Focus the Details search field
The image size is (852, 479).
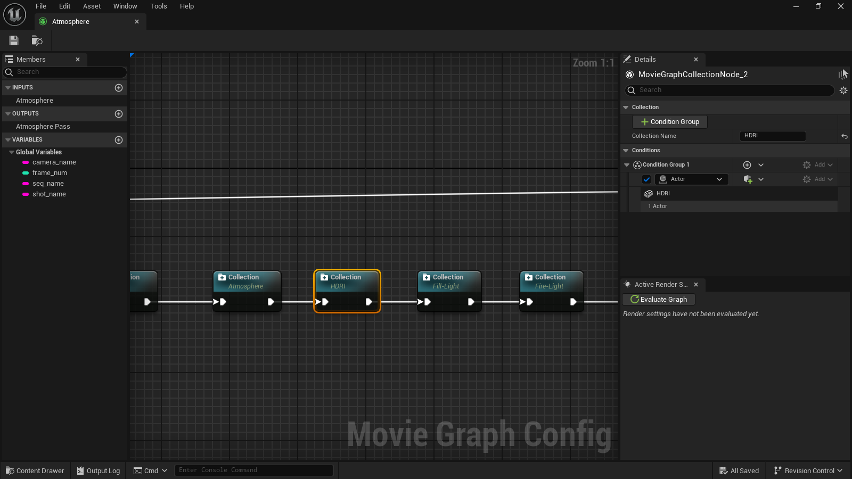[x=730, y=90]
